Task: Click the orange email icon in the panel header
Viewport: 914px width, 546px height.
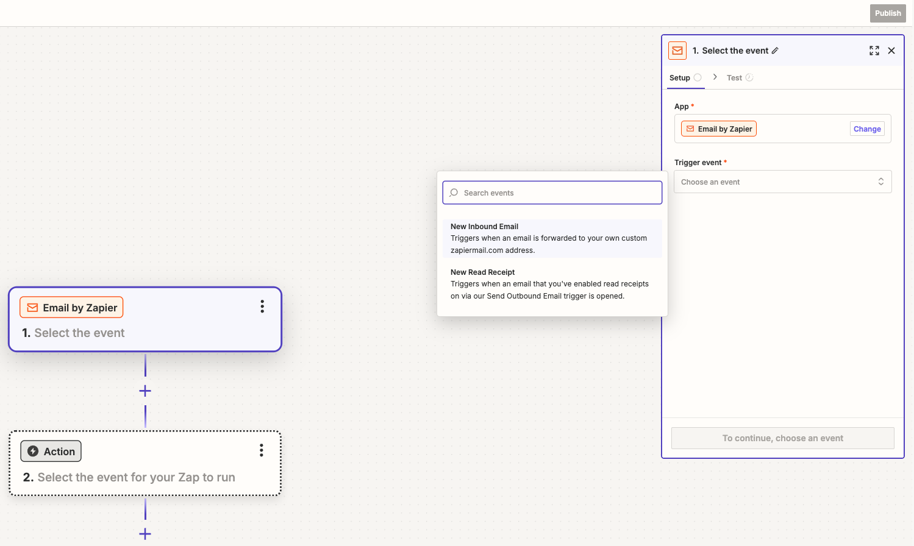Action: click(x=677, y=51)
